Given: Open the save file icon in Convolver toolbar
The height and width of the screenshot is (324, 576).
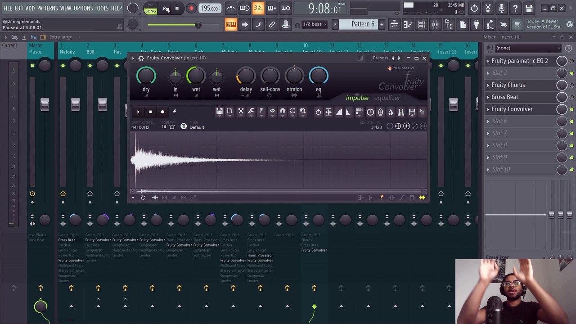Looking at the screenshot, I should (x=219, y=111).
